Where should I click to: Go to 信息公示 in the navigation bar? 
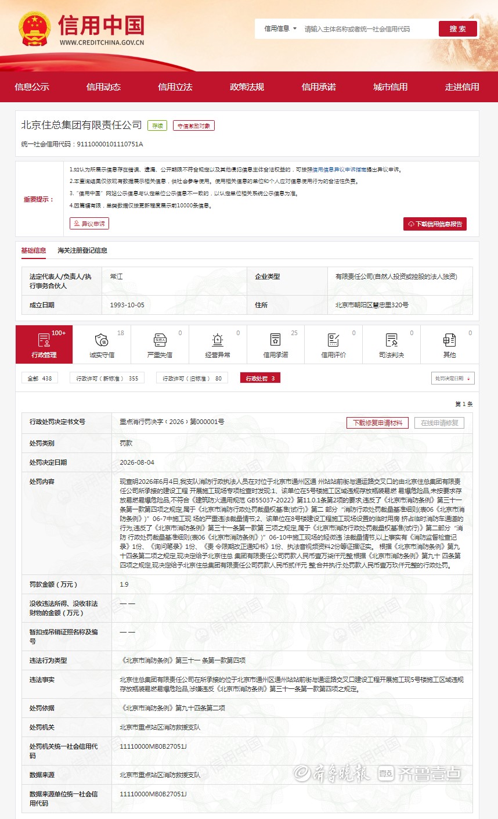(32, 87)
